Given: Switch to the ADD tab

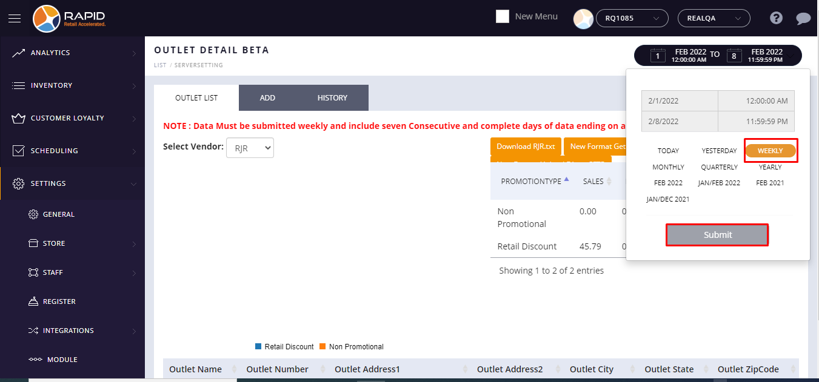Looking at the screenshot, I should [267, 98].
